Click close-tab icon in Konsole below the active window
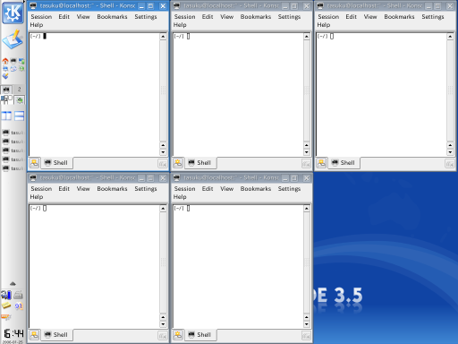Image resolution: width=458 pixels, height=344 pixels. tap(163, 336)
